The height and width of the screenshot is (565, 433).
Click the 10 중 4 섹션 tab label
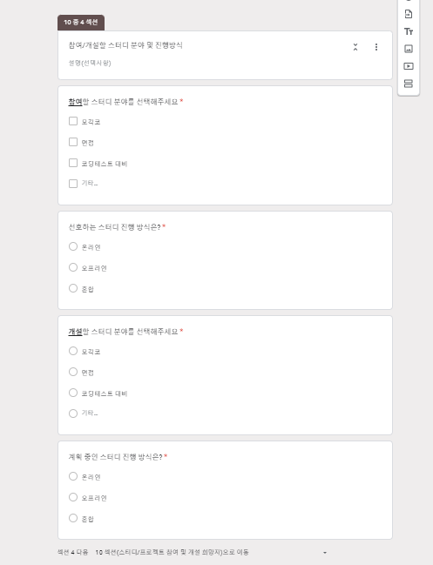pyautogui.click(x=81, y=23)
